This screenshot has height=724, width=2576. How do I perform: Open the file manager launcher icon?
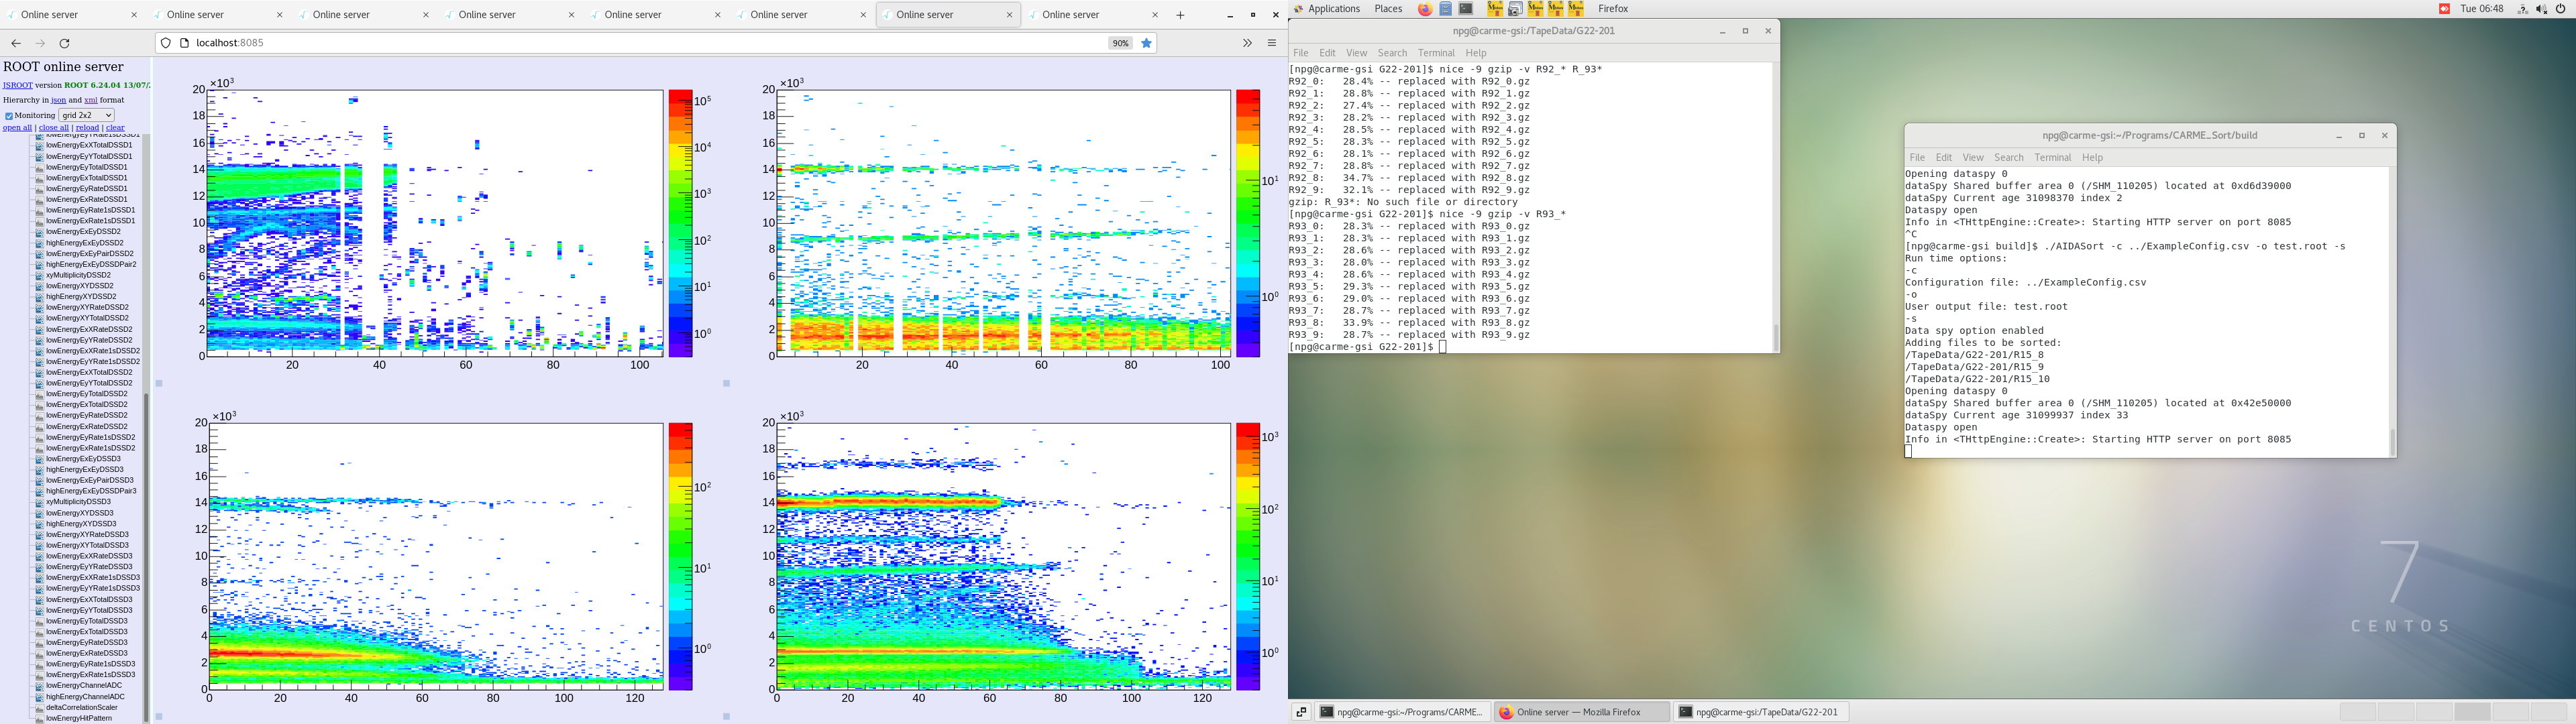pyautogui.click(x=1445, y=9)
